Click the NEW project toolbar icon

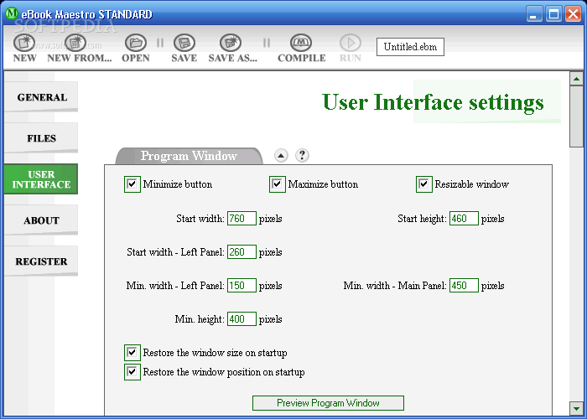24,43
